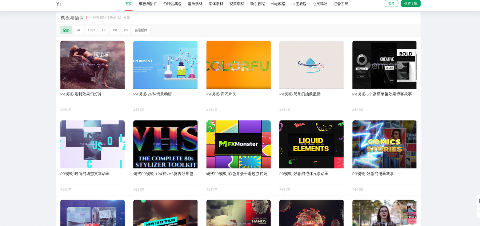Click PR模板-好看的液体元素动画 title
The width and height of the screenshot is (480, 226).
[304, 174]
